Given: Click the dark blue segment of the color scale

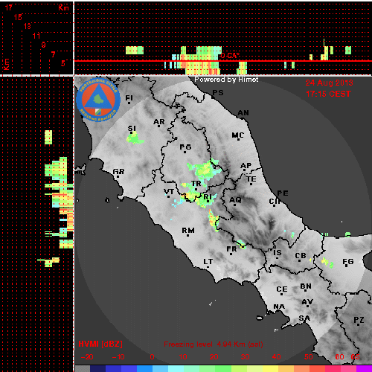Looking at the screenshot, I should pyautogui.click(x=97, y=368).
